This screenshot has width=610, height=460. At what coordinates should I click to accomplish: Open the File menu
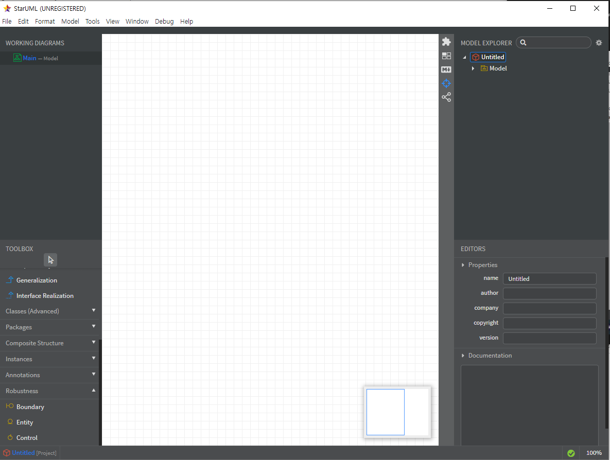(x=7, y=22)
